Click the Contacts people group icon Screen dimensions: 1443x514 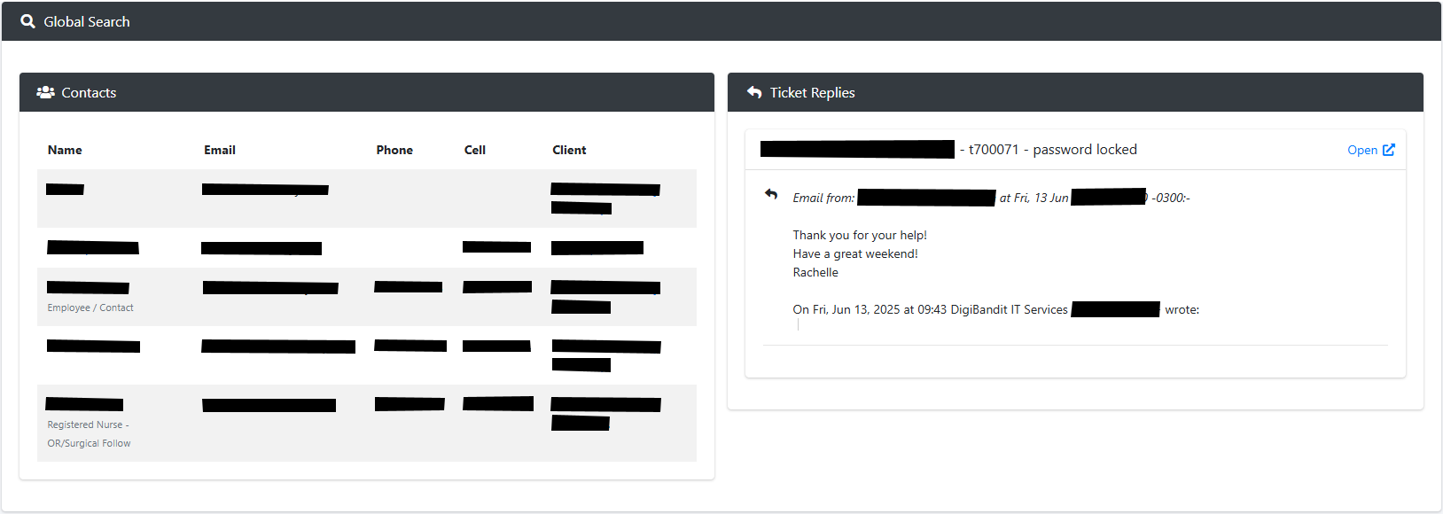pos(45,92)
